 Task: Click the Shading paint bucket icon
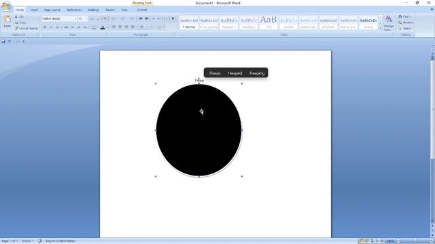tap(152, 27)
